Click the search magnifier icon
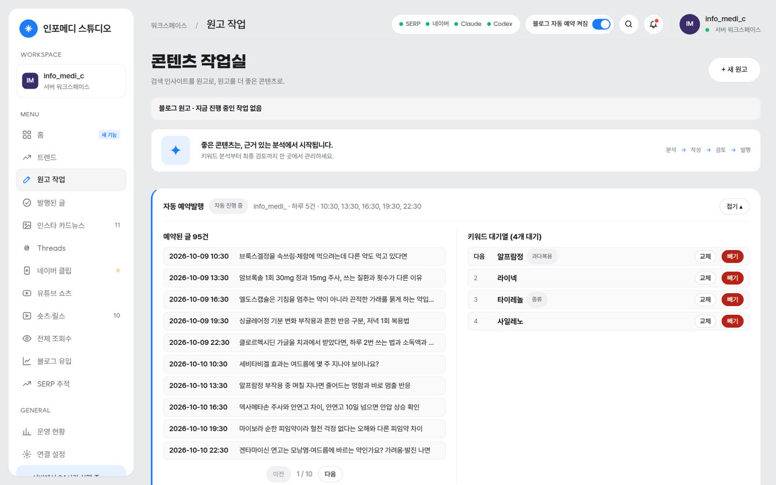The height and width of the screenshot is (485, 776). (x=628, y=24)
